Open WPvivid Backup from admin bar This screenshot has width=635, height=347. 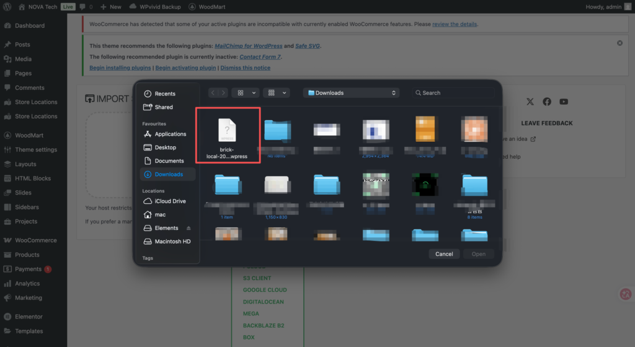click(155, 6)
